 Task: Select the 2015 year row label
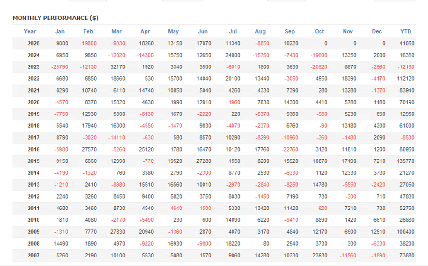(x=33, y=161)
